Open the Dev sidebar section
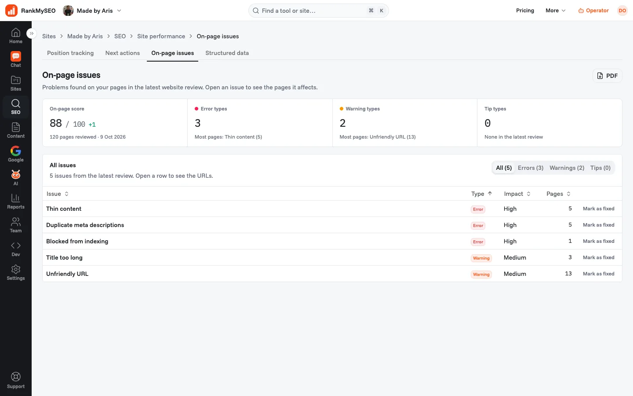633x396 pixels. (16, 249)
